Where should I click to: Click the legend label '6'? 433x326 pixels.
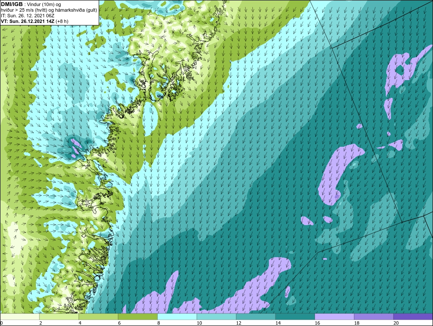coord(120,323)
